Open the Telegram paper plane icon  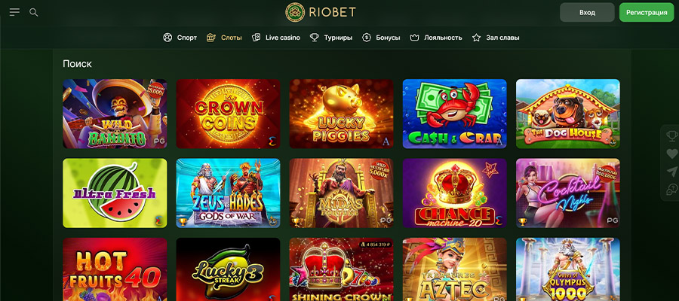671,172
